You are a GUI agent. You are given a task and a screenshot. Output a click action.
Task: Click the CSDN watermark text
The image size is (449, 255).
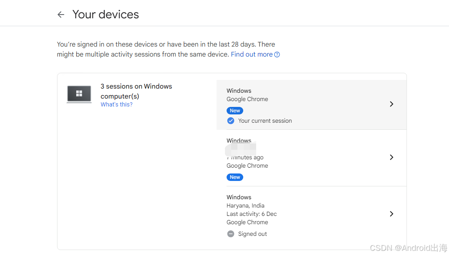coord(408,248)
